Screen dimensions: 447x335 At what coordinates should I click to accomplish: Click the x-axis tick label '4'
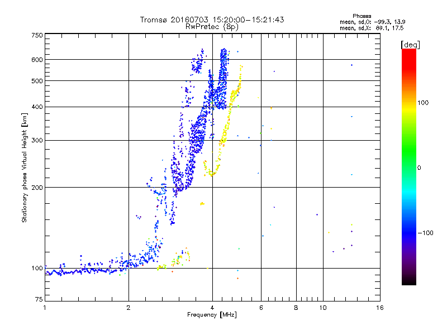pos(212,308)
